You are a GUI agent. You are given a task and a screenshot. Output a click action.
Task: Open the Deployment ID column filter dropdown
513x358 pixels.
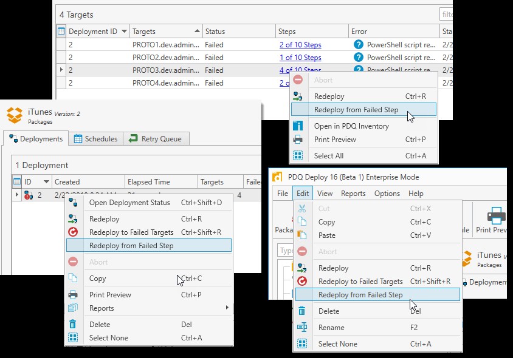(x=124, y=32)
